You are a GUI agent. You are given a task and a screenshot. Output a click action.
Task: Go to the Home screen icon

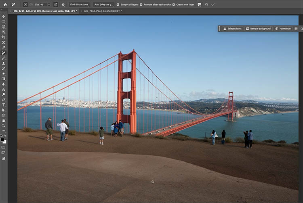[5, 4]
